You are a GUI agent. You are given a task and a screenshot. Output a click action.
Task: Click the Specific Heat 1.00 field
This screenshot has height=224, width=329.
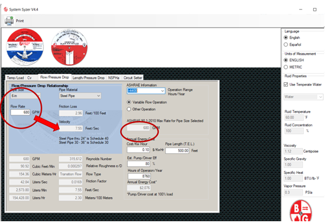pyautogui.click(x=293, y=178)
